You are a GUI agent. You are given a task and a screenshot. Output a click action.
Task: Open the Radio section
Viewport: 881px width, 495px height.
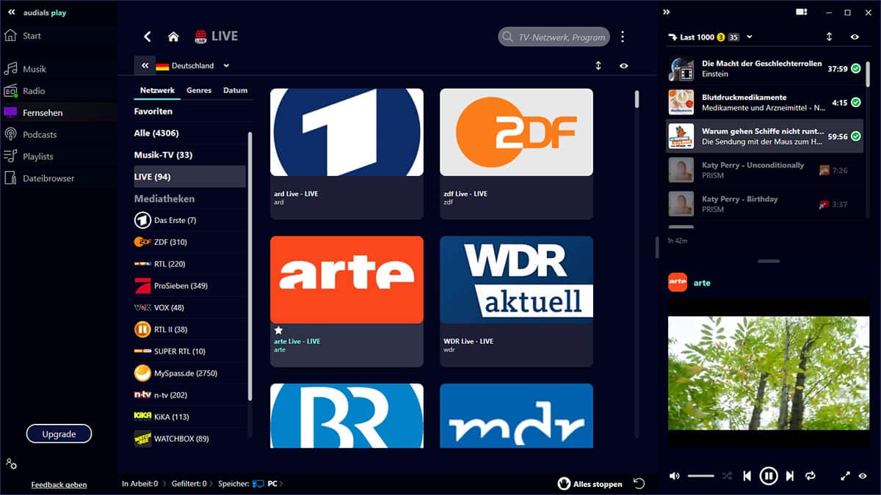(34, 91)
